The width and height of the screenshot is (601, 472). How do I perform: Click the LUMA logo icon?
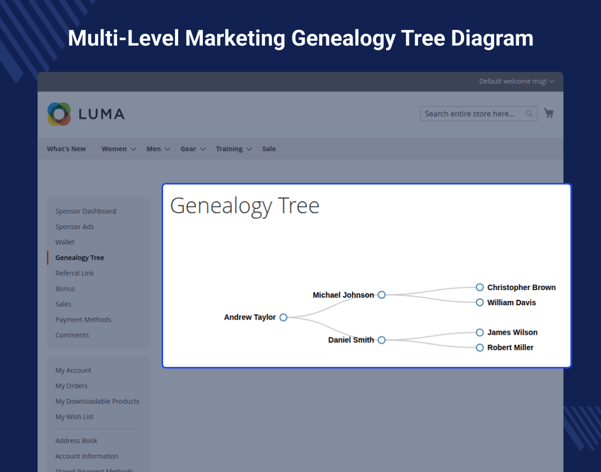[59, 114]
